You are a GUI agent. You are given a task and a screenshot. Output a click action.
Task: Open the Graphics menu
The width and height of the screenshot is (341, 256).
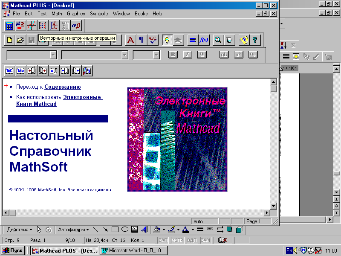pos(76,14)
